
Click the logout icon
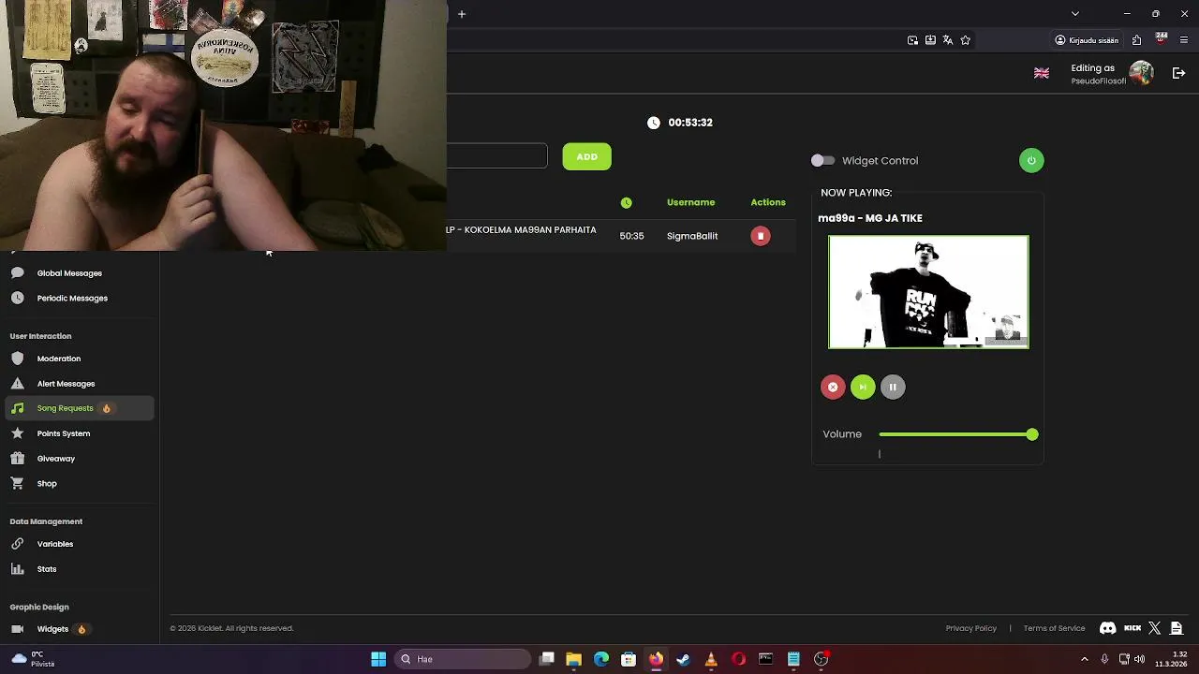[1179, 73]
